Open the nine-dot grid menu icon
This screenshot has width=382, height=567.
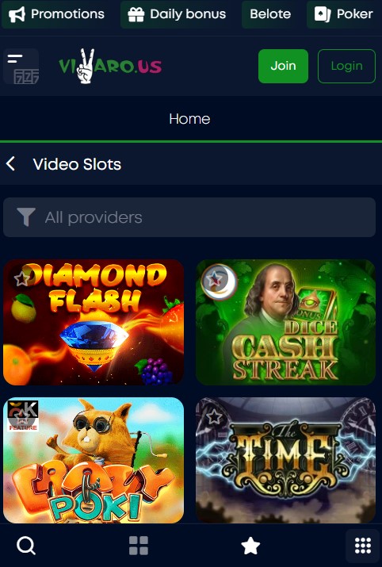pyautogui.click(x=363, y=546)
